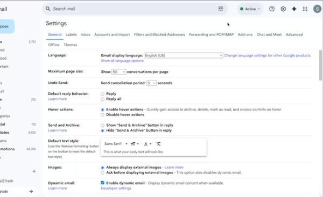Click the search magnifier icon
This screenshot has width=323, height=197.
[48, 9]
